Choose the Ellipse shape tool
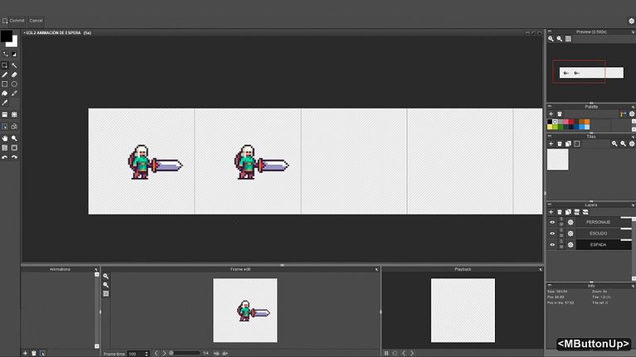Viewport: 636px width, 357px height. tap(14, 84)
